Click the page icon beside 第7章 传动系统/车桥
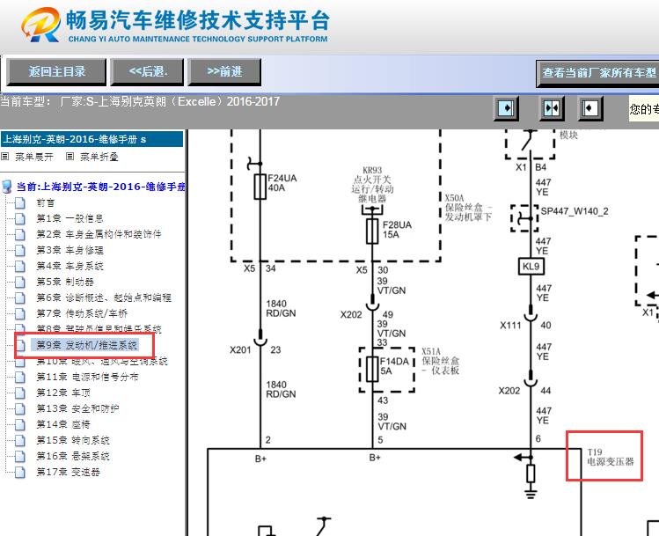This screenshot has height=536, width=659. click(x=19, y=313)
